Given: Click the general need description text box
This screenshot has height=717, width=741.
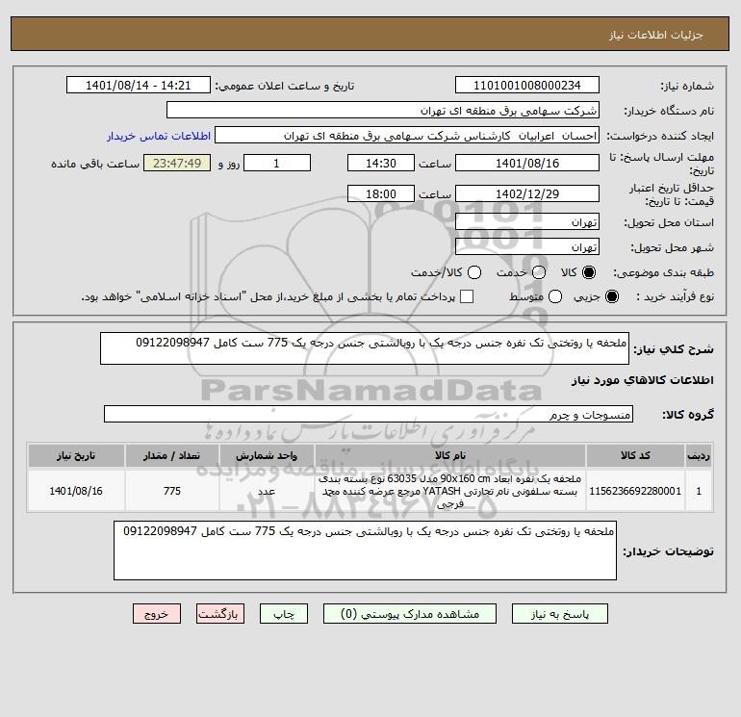Looking at the screenshot, I should [x=365, y=348].
